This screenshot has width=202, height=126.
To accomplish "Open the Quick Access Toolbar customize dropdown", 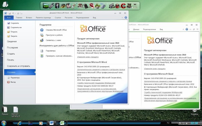I will (x=22, y=13).
